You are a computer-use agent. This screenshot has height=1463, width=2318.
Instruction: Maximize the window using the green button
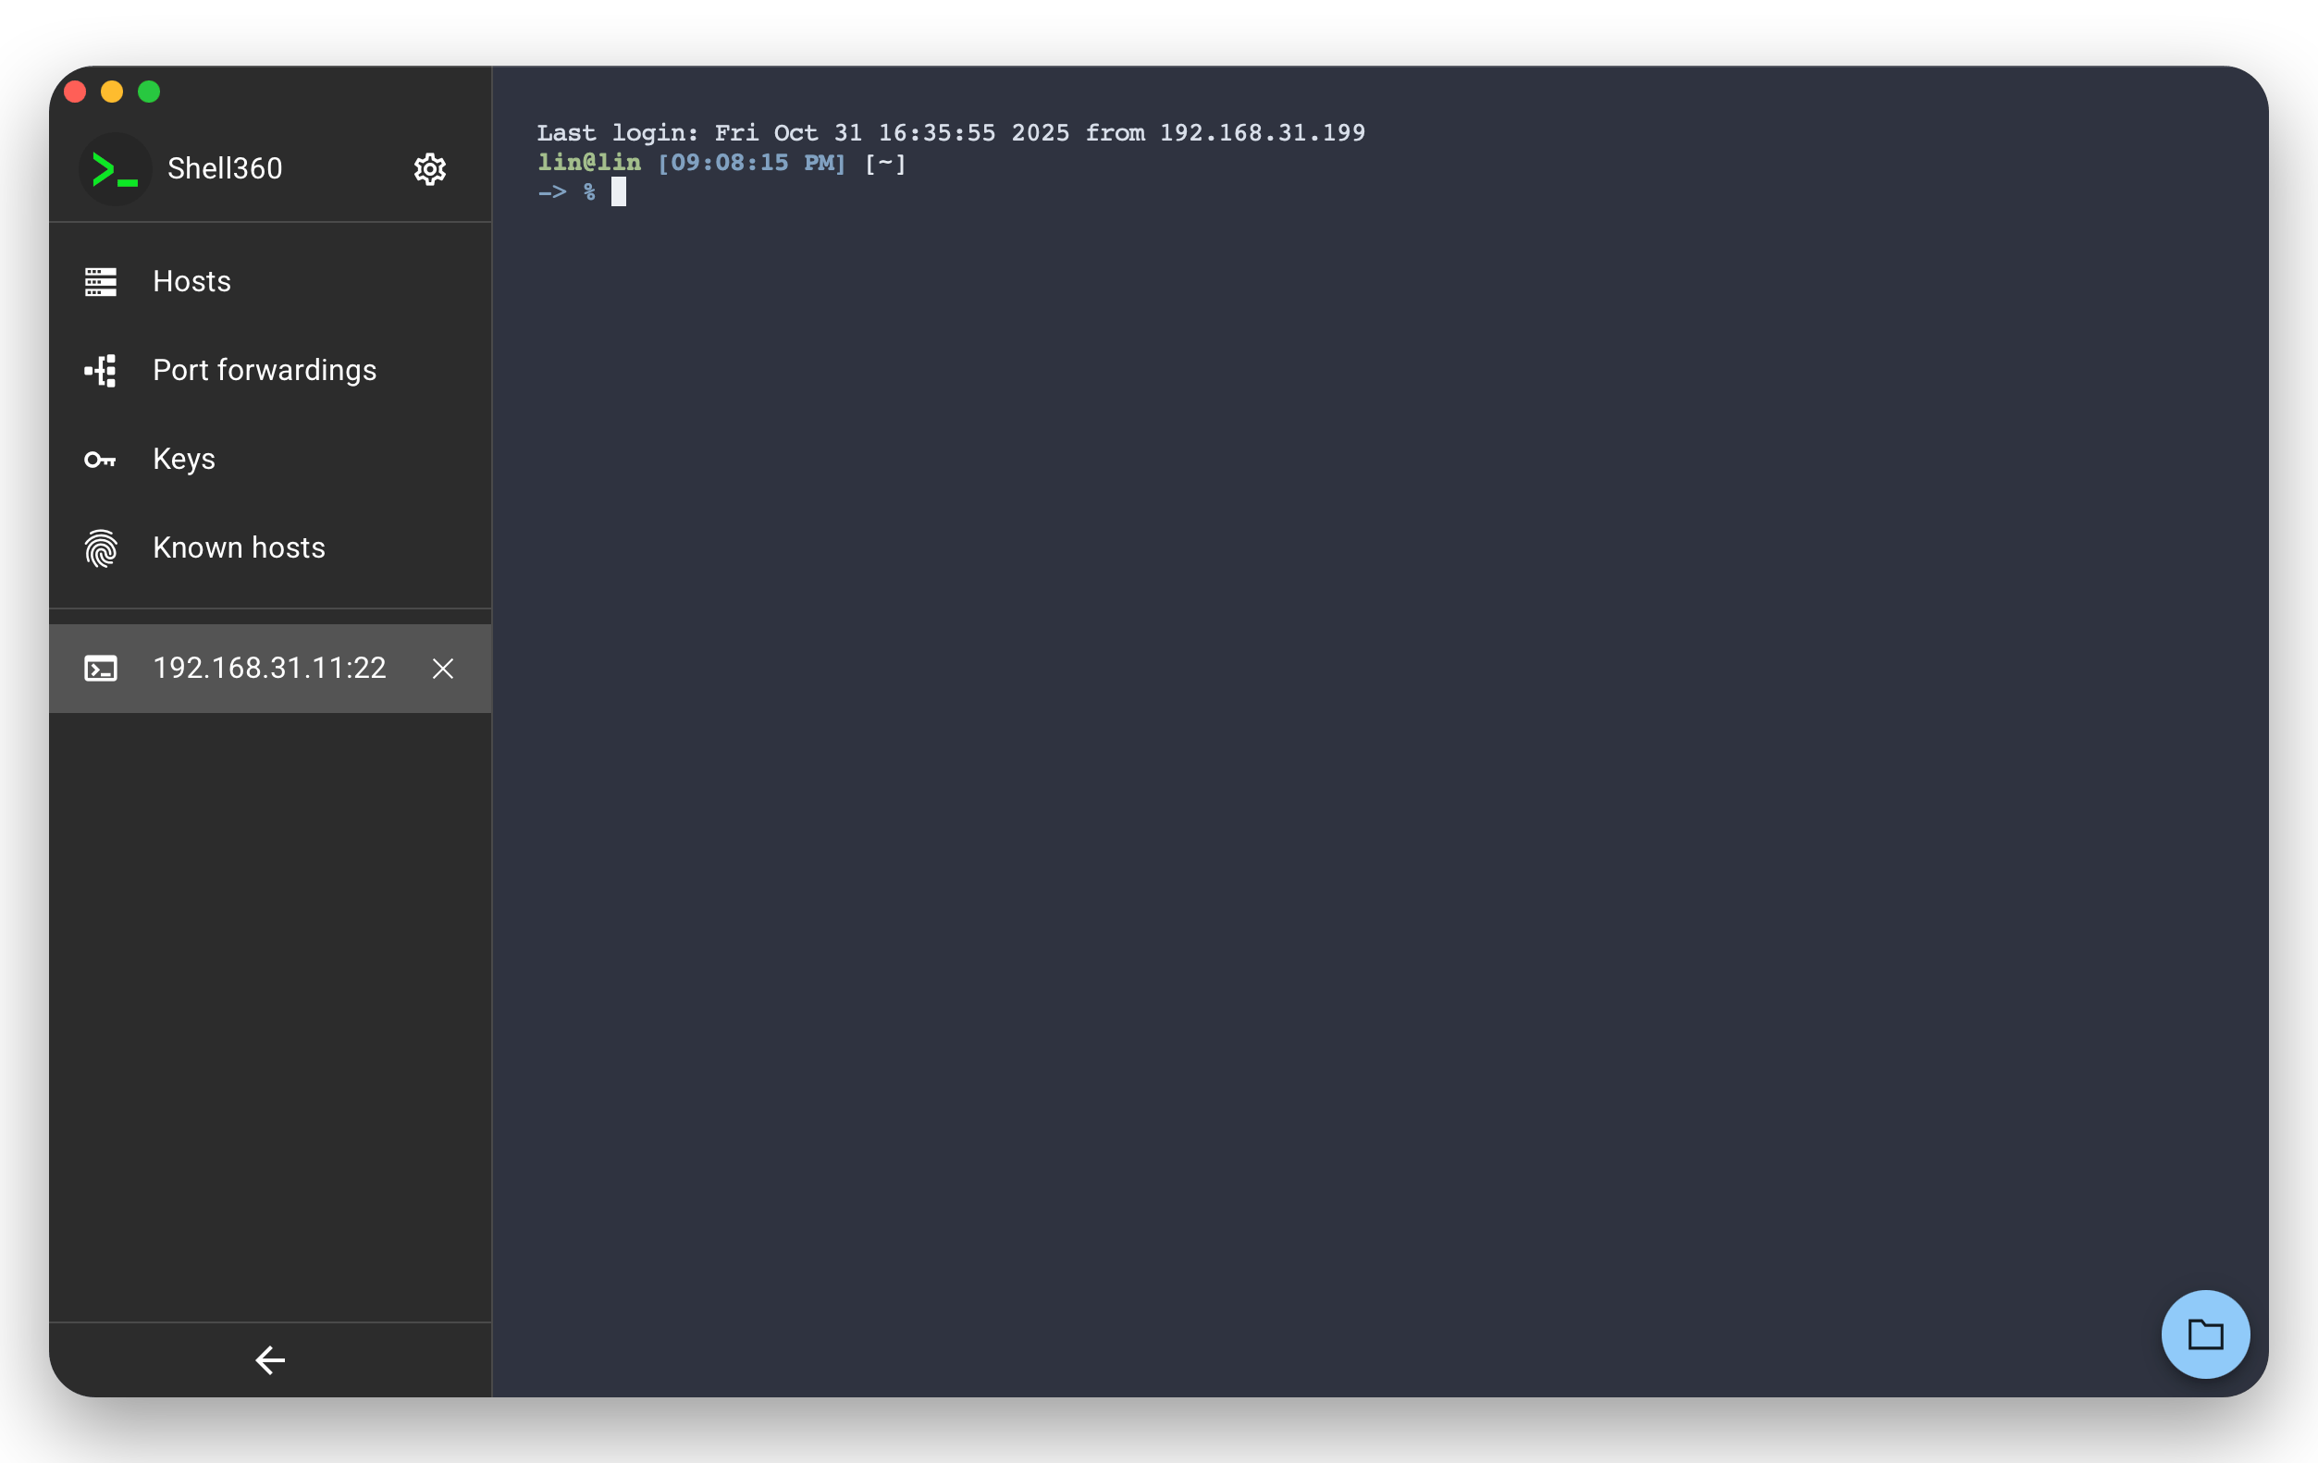coord(149,92)
